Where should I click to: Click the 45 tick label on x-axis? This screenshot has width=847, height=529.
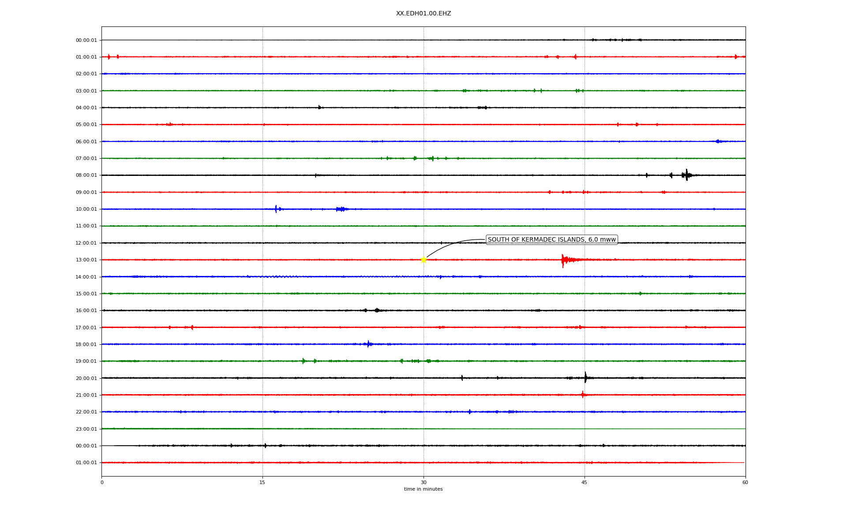pos(584,482)
